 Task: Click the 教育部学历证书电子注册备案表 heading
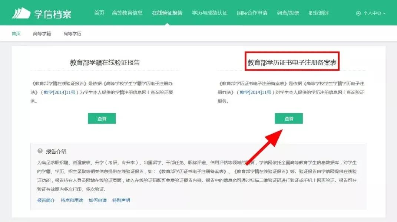tap(292, 63)
